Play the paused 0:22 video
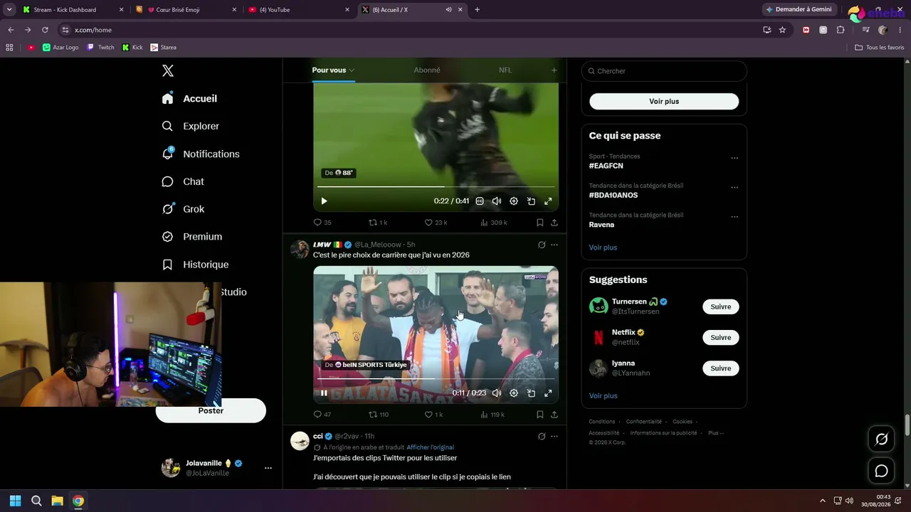Image resolution: width=911 pixels, height=512 pixels. pyautogui.click(x=324, y=201)
